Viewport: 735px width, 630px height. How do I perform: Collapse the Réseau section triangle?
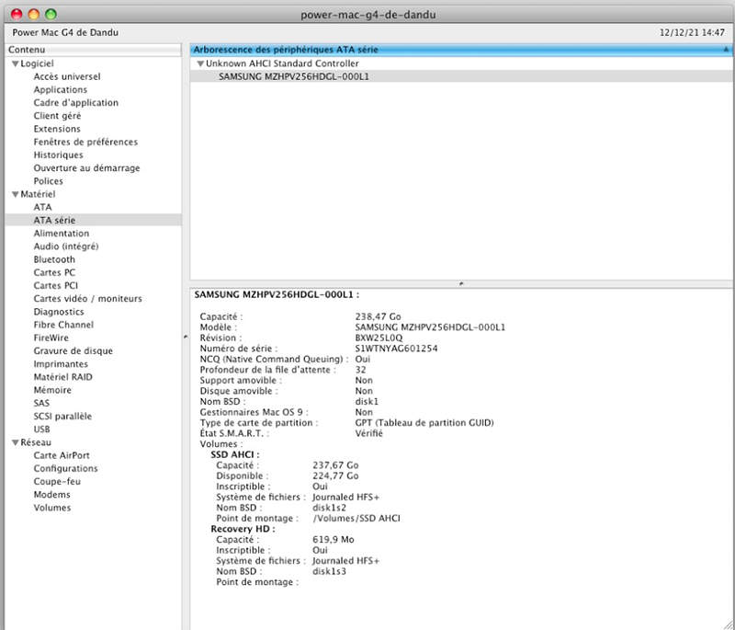15,442
